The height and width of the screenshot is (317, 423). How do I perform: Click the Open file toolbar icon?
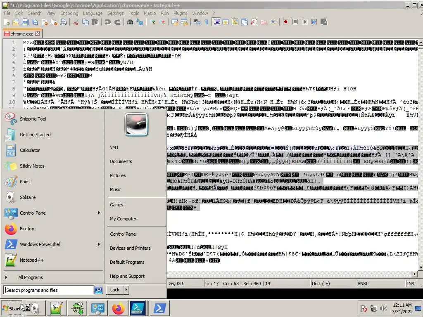(16, 22)
